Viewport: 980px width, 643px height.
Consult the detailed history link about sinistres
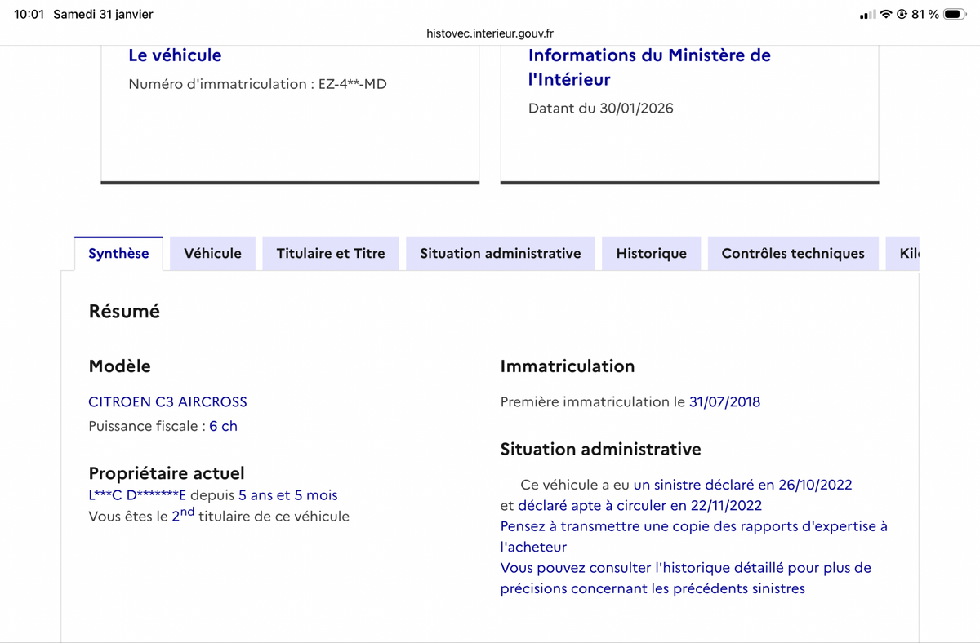[x=685, y=577]
